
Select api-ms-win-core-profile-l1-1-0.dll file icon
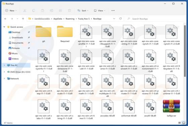pyautogui.click(x=86, y=32)
